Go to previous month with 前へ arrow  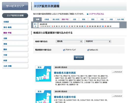click(35, 25)
